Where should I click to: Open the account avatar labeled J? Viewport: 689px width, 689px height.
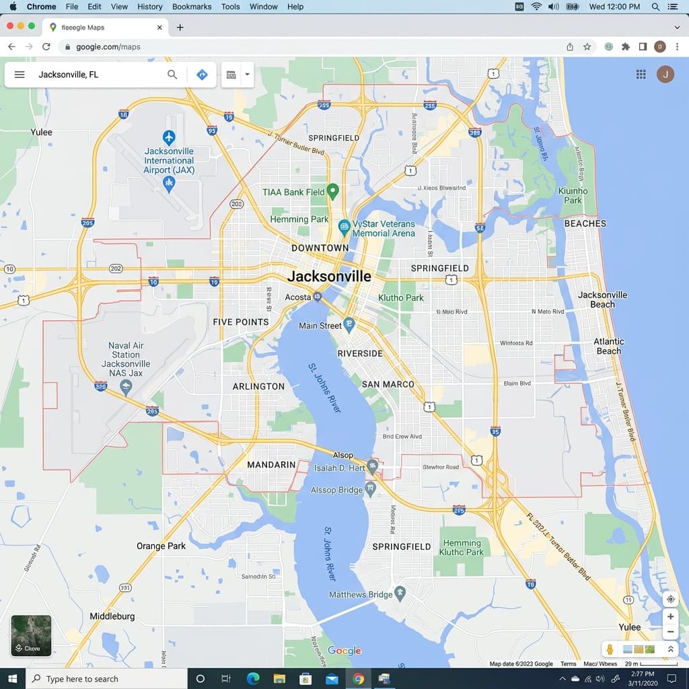(665, 74)
